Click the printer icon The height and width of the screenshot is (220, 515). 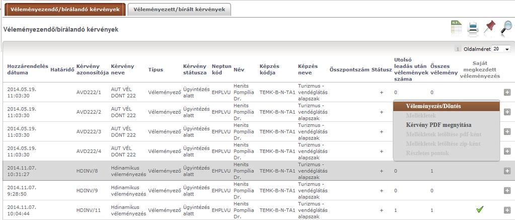[x=473, y=28]
